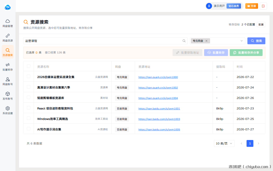
Task: Click date 2026-07-22
Action: tap(245, 77)
